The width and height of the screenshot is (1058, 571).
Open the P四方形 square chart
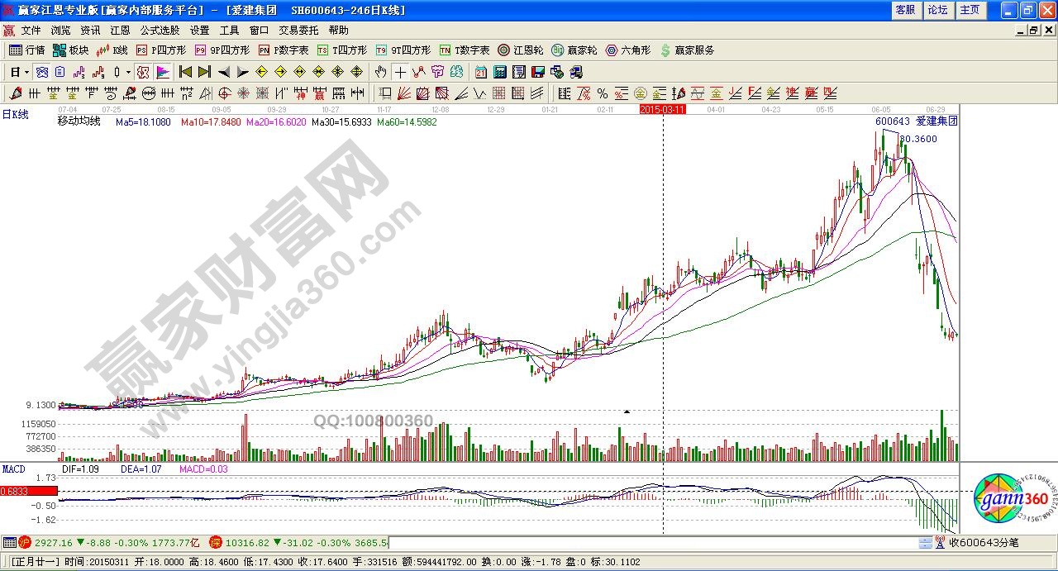[x=163, y=50]
